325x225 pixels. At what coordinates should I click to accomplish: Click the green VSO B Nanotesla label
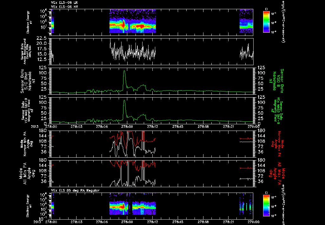(x=276, y=81)
